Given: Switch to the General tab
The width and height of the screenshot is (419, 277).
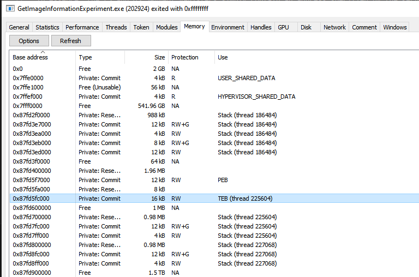Looking at the screenshot, I should click(x=19, y=27).
